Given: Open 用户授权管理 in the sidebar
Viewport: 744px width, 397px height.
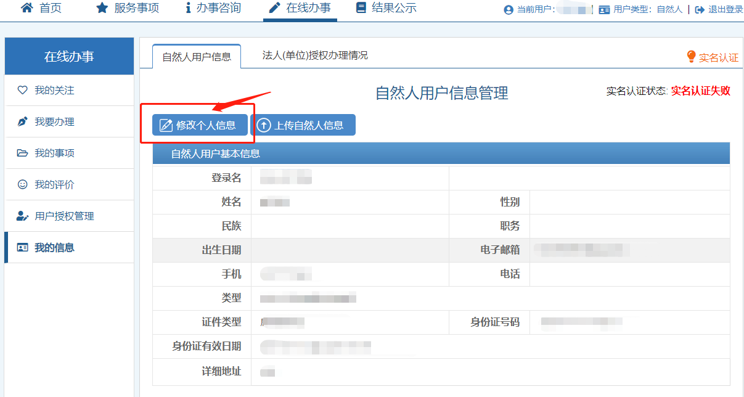Looking at the screenshot, I should [64, 216].
